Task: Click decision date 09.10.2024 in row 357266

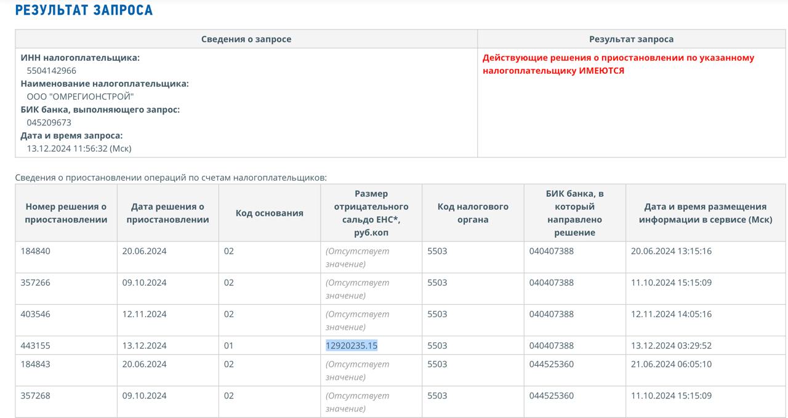Action: (144, 282)
